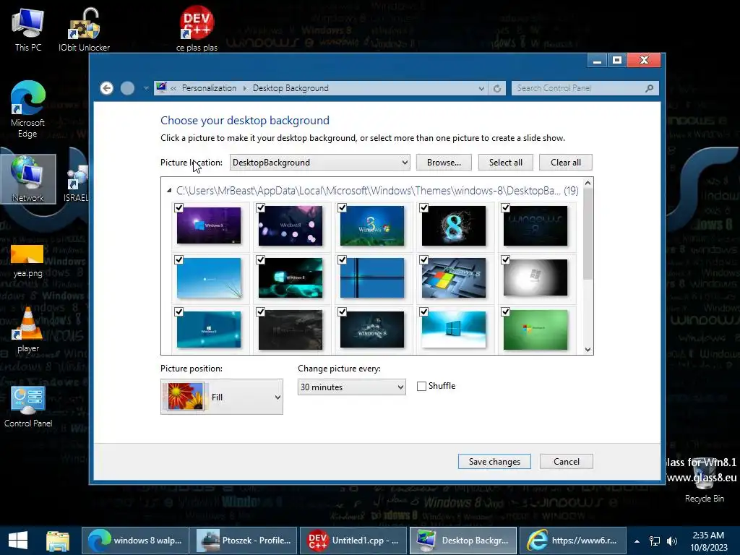
Task: Collapse the C:\Users\MrBeast folder group
Action: (x=169, y=191)
